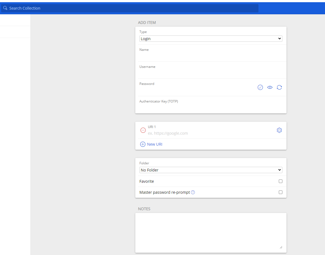325x255 pixels.
Task: Remove URI 1 with red minus icon
Action: [143, 130]
